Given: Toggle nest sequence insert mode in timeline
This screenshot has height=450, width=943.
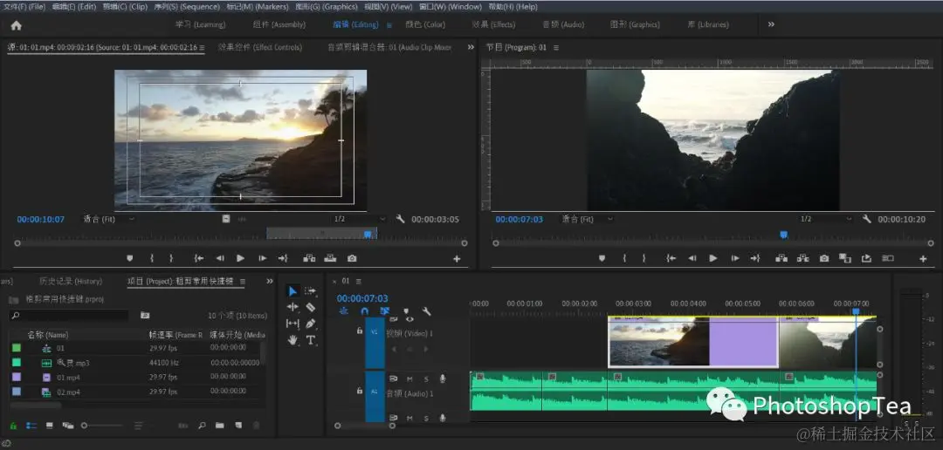Looking at the screenshot, I should click(343, 311).
